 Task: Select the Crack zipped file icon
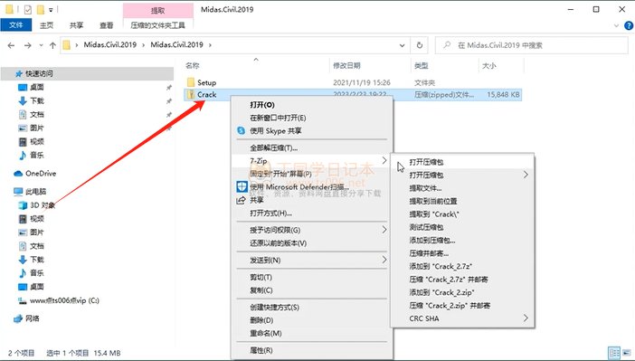[x=191, y=94]
